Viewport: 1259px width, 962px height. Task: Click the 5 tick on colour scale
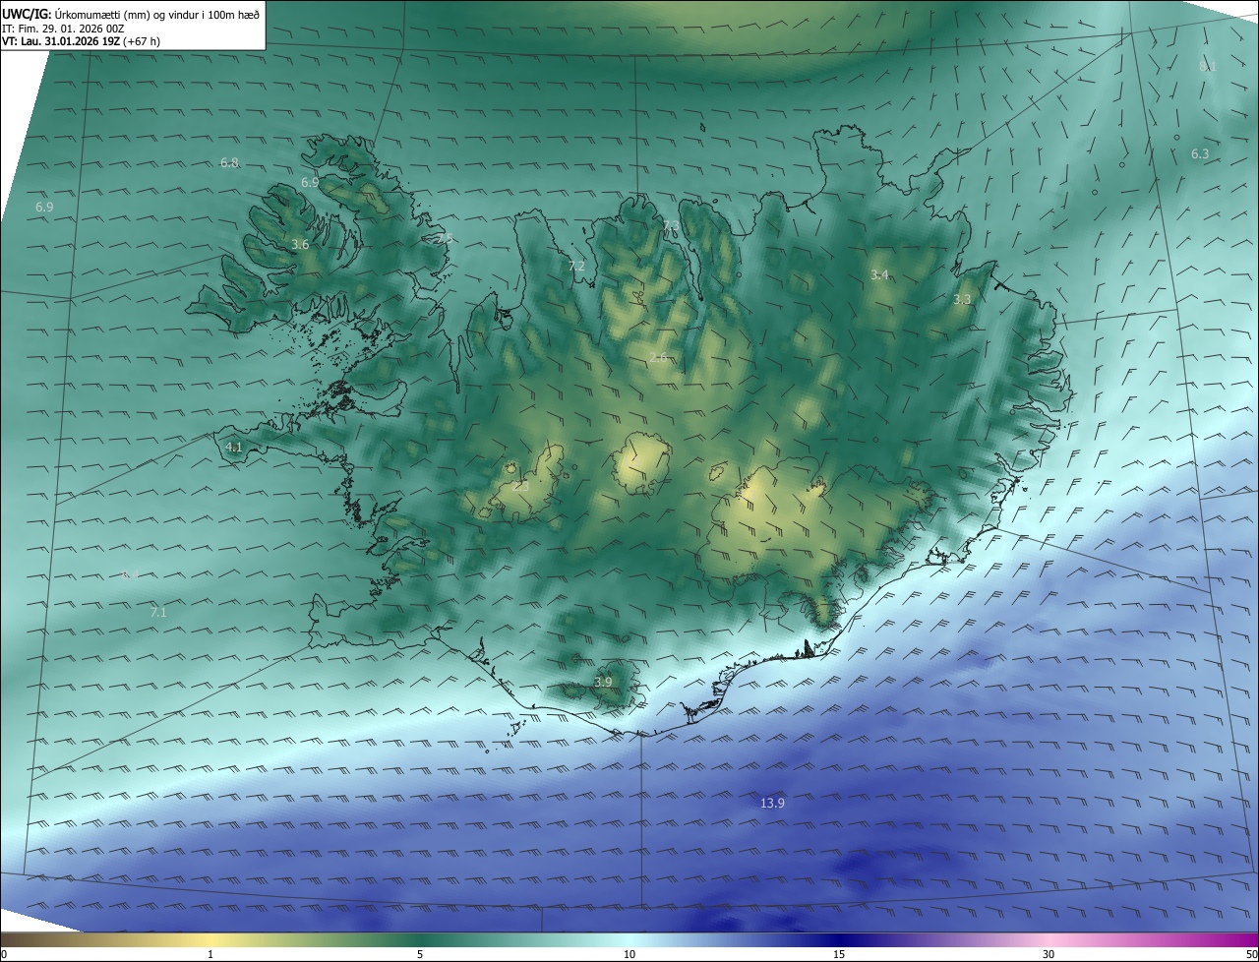click(420, 954)
